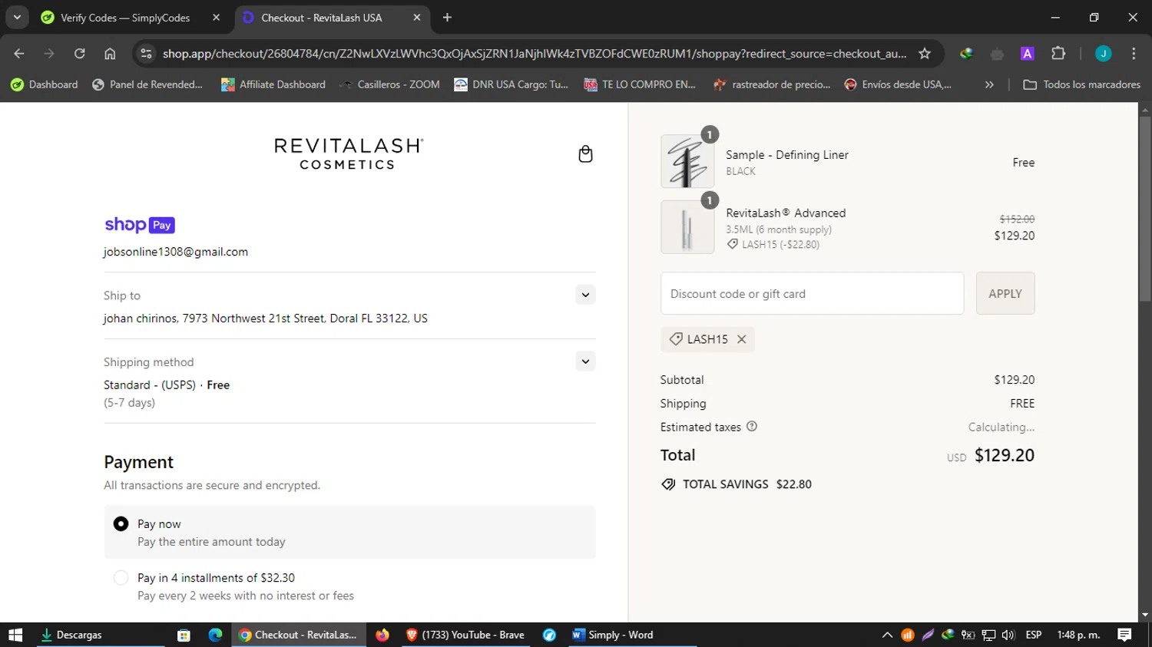1152x647 pixels.
Task: Click the TOTAL SAVINGS $22.80 text
Action: pyautogui.click(x=747, y=484)
